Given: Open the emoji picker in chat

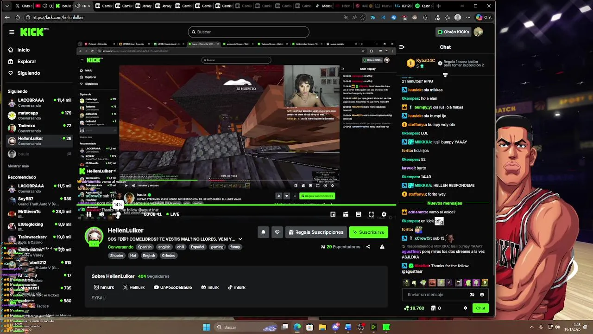Looking at the screenshot, I should 482,295.
